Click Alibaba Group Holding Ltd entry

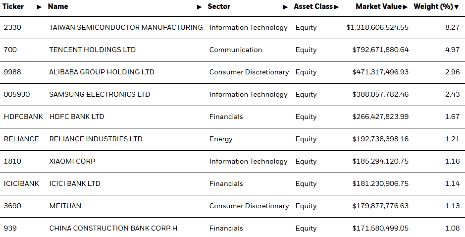[102, 72]
